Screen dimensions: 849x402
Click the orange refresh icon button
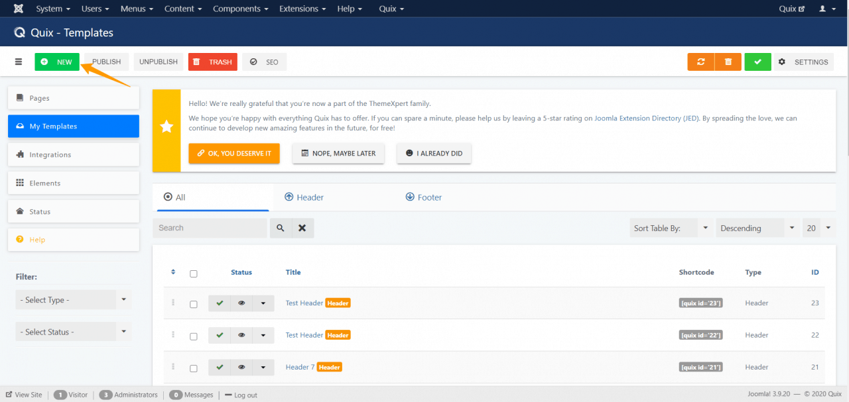coord(701,62)
